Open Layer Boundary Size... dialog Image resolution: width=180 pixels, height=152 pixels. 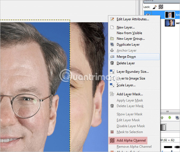click(x=134, y=72)
